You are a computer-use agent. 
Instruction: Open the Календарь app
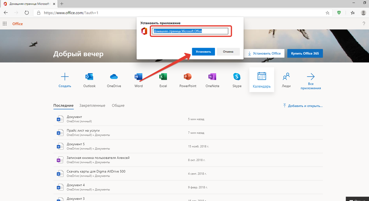pos(262,80)
